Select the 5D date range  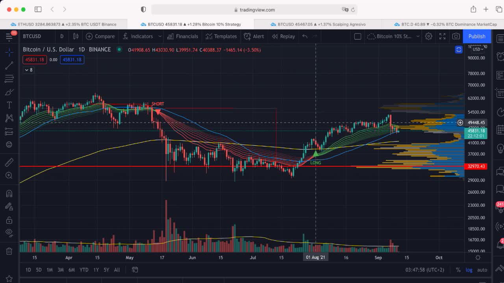pyautogui.click(x=39, y=270)
